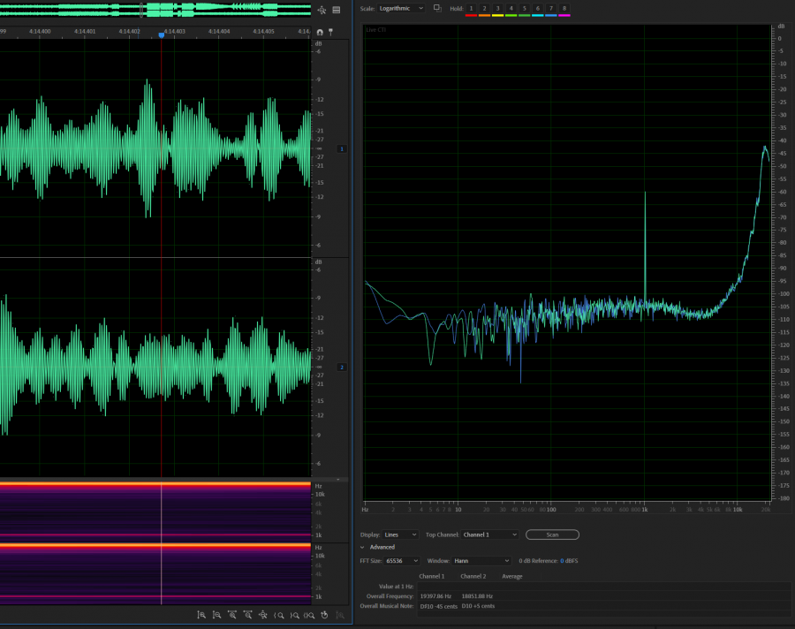The width and height of the screenshot is (795, 629).
Task: Click the Zoom Out Full icon
Action: pos(263,615)
